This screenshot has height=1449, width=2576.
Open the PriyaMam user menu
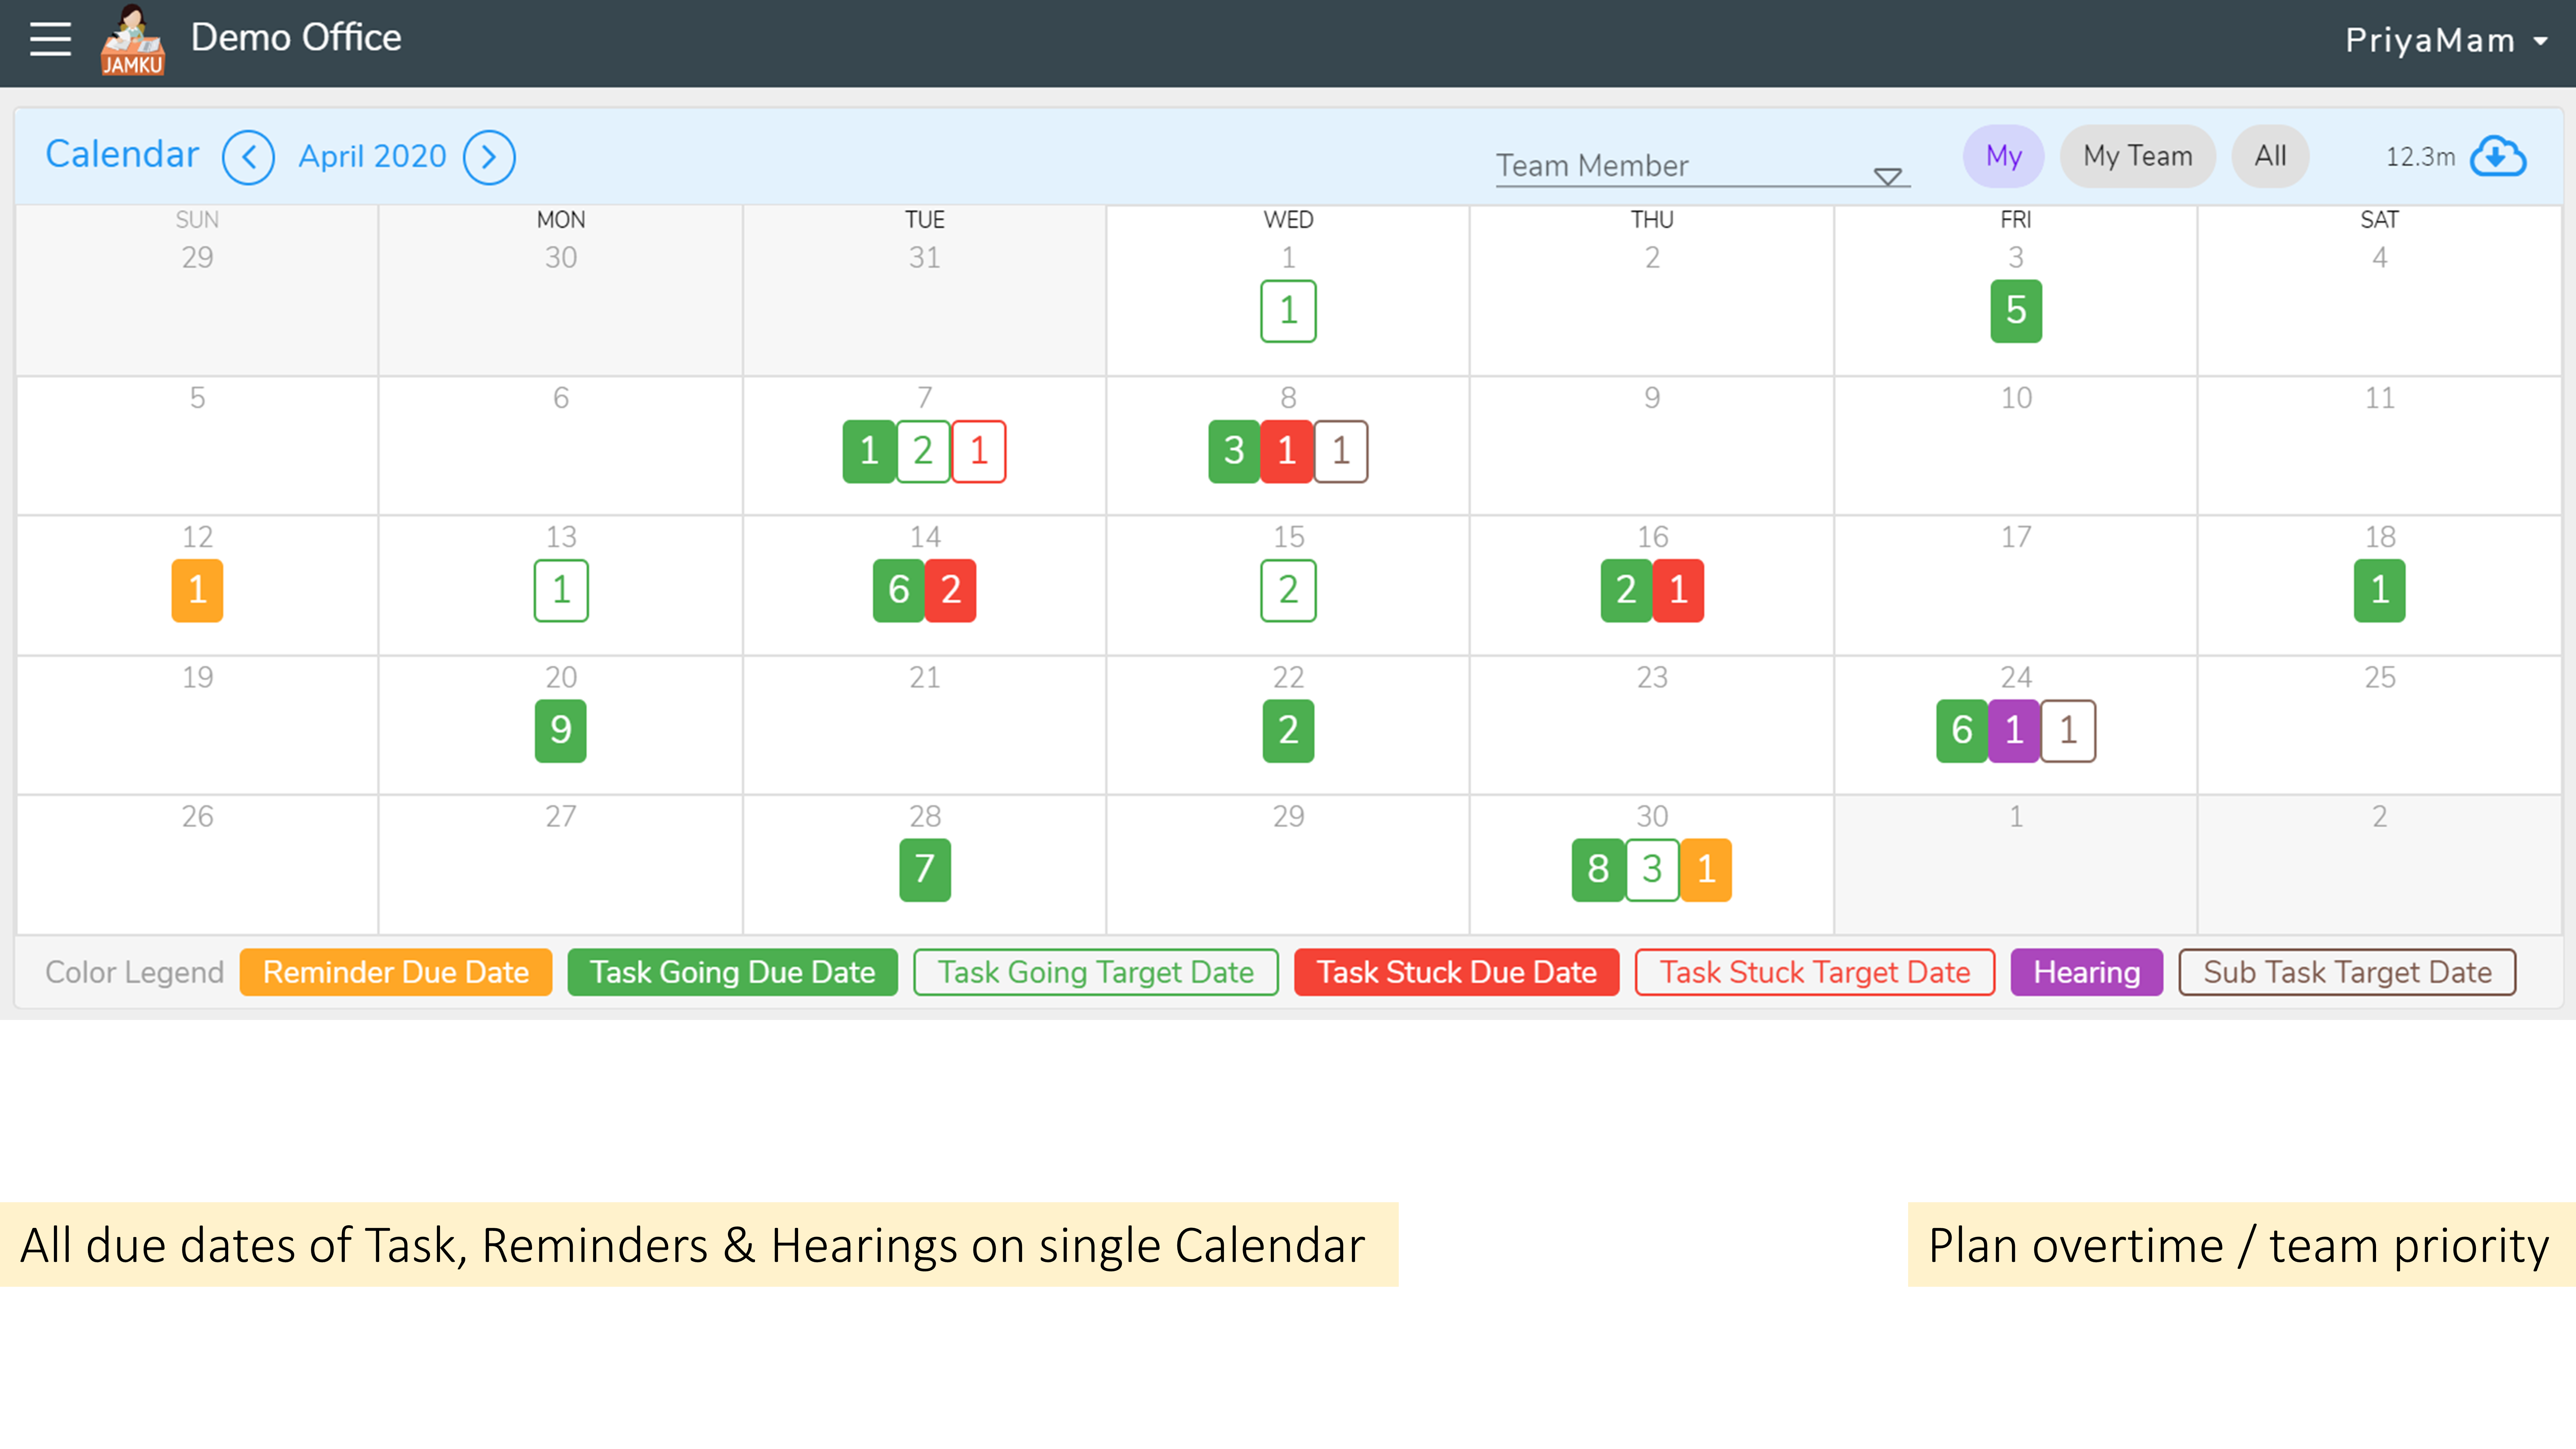2445,40
